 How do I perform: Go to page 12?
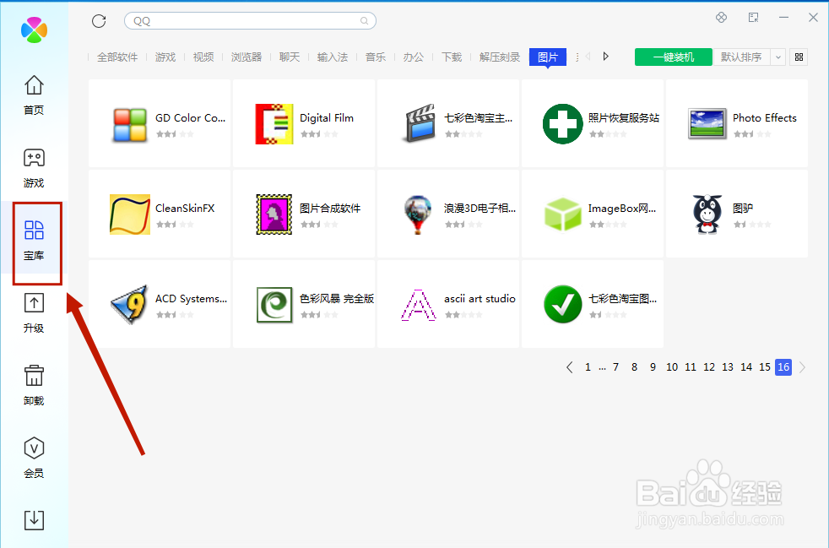coord(709,367)
